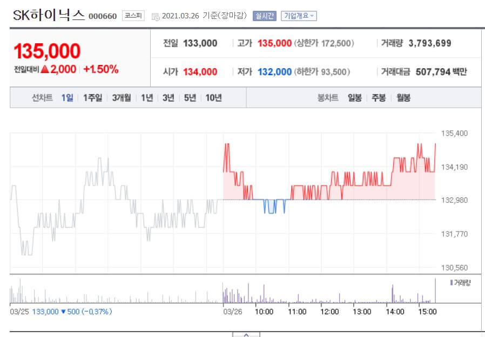Click the 선차트 section label

[42, 98]
